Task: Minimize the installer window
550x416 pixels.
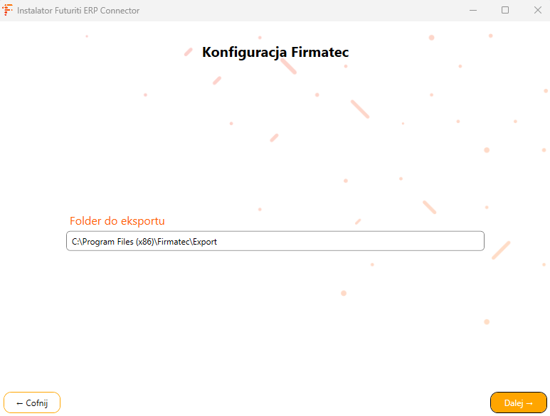Action: coord(472,11)
